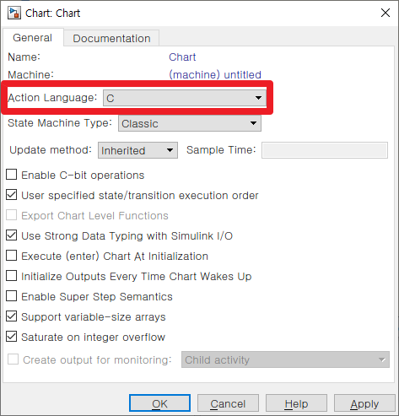Open Help for chart properties
The width and height of the screenshot is (399, 416).
(x=296, y=403)
